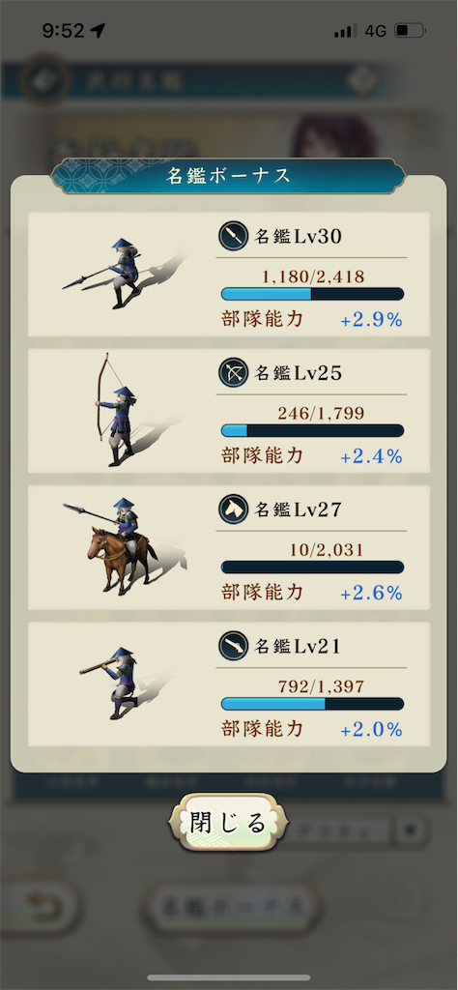This screenshot has height=990, width=458.
Task: Click the horse head icon beside 名鑑Lv27
Action: click(x=234, y=510)
